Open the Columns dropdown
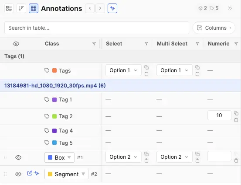The image size is (241, 185). (214, 28)
